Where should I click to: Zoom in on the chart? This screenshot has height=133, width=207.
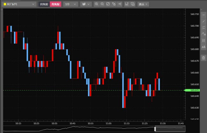(x=96, y=4)
